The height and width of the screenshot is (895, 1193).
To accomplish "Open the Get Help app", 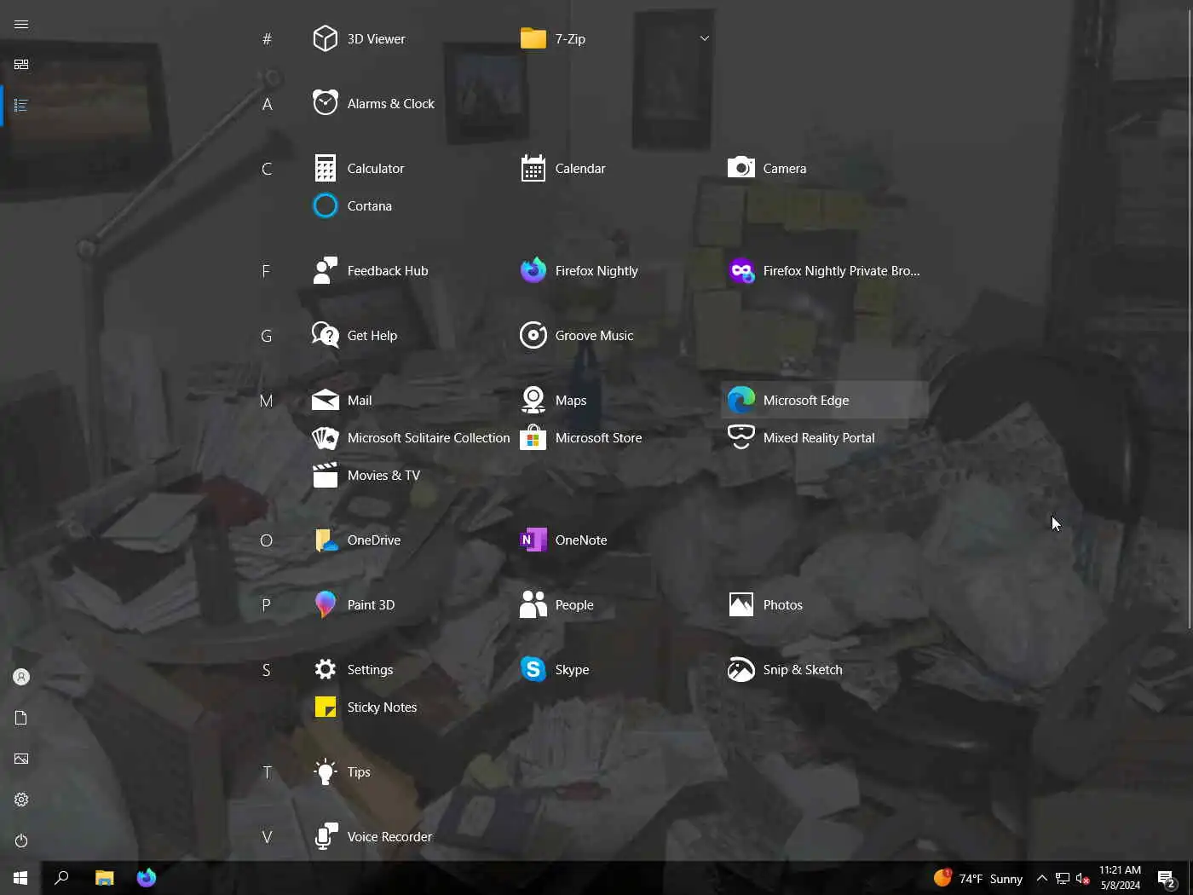I will pos(408,335).
